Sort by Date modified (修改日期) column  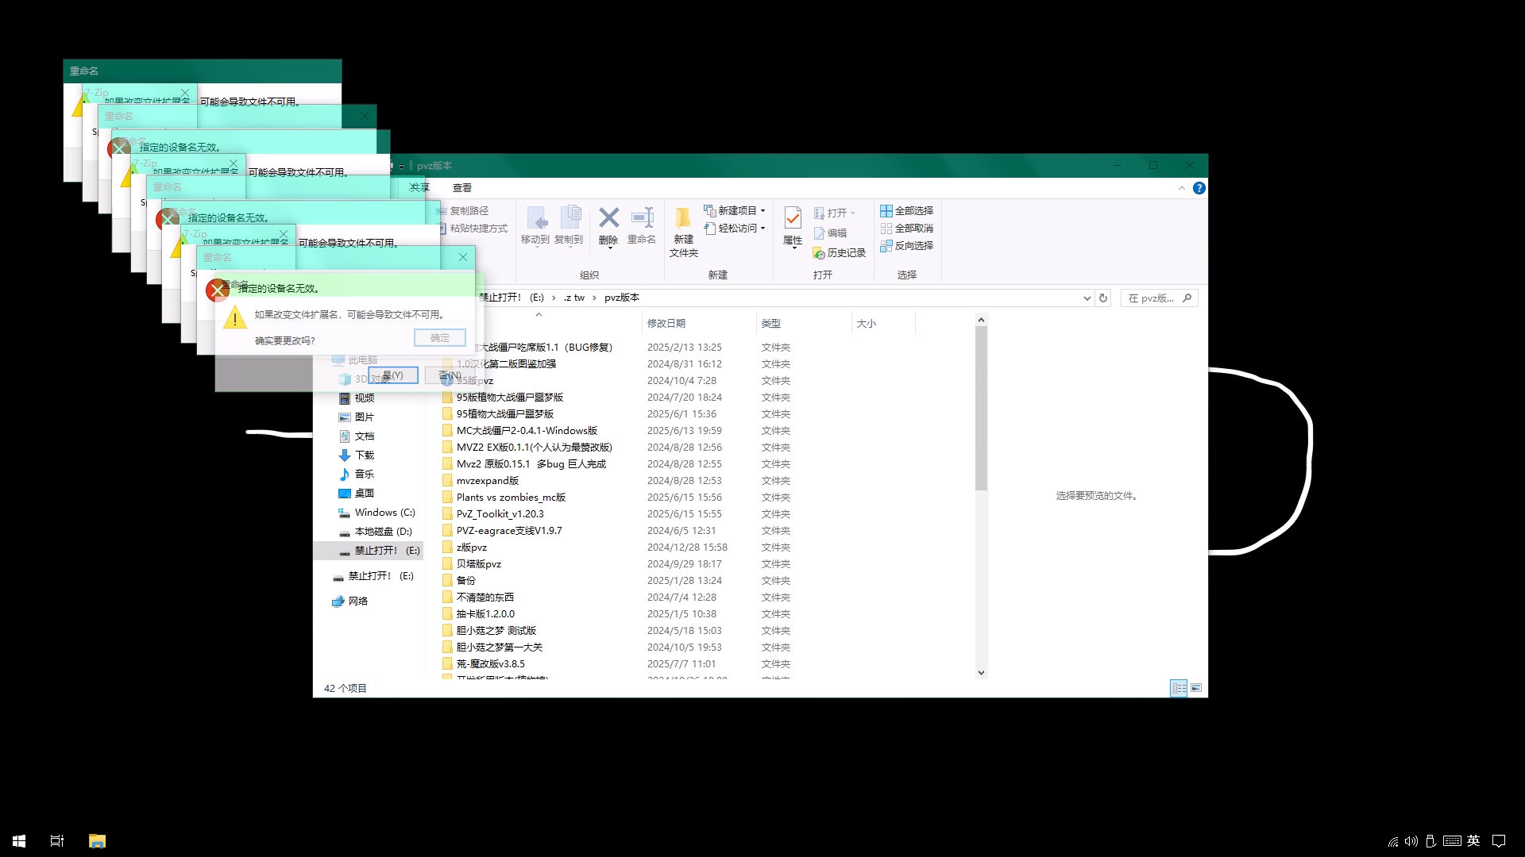coord(699,324)
